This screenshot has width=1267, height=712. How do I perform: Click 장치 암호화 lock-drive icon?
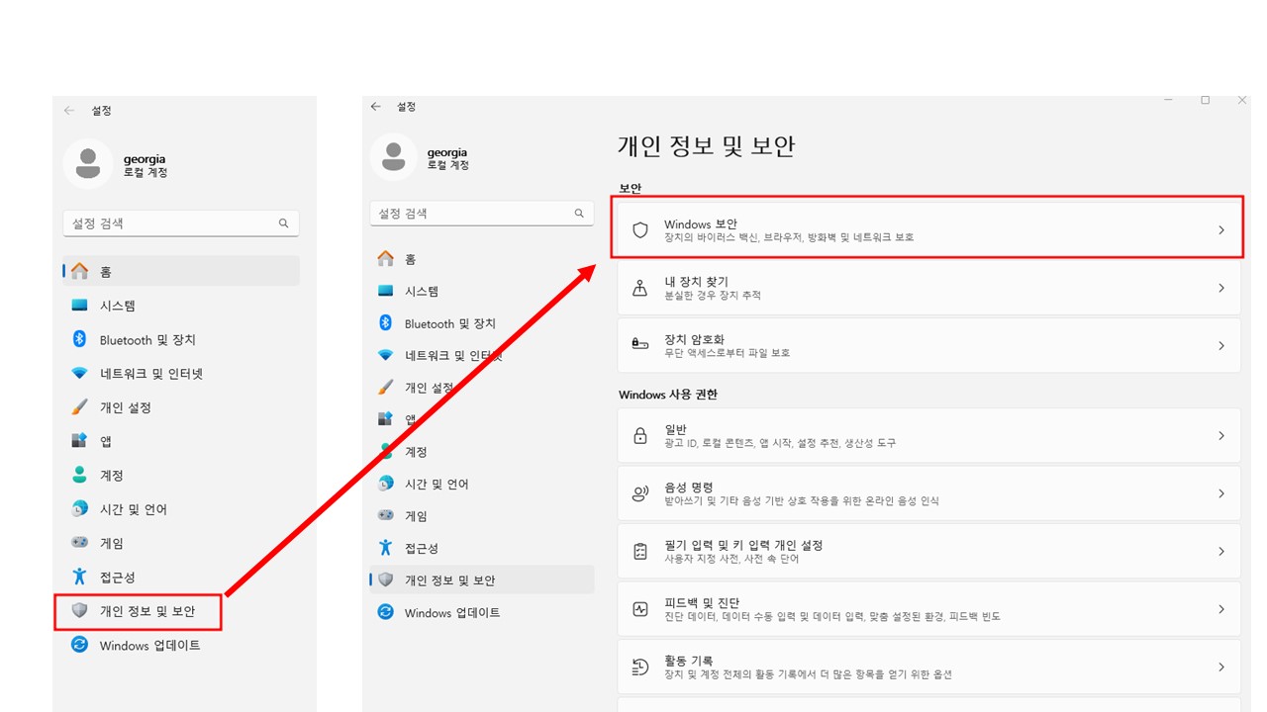(x=640, y=344)
